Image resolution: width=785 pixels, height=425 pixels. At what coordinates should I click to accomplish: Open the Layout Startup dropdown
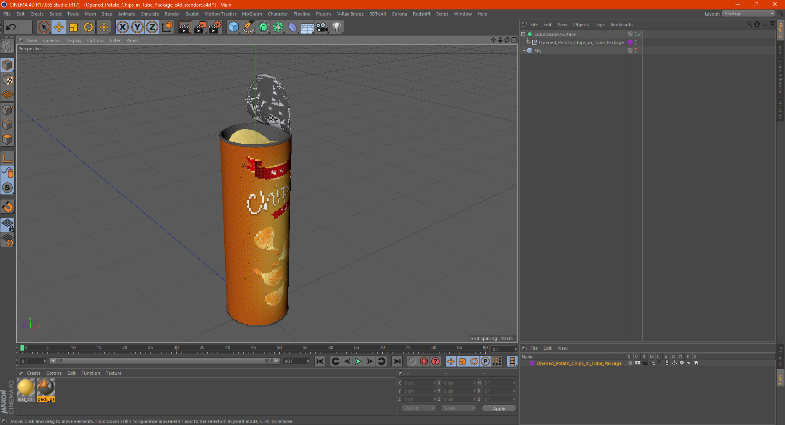pyautogui.click(x=749, y=13)
